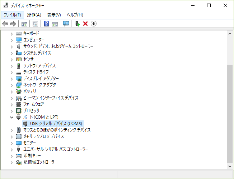234x179 pixels.
Task: Select ユニバーサル シリアル バス コントローラー item
Action: (x=55, y=149)
